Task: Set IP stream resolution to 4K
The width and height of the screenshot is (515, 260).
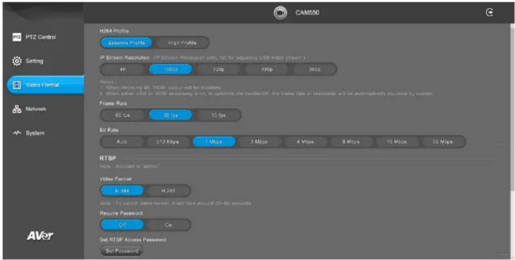Action: (123, 69)
